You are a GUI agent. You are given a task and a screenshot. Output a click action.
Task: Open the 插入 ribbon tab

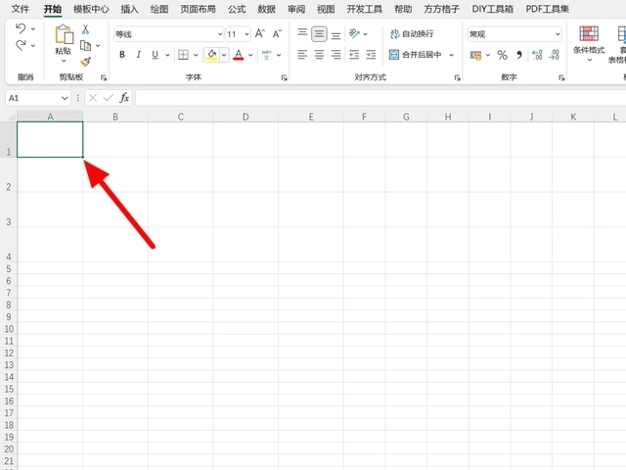point(129,9)
